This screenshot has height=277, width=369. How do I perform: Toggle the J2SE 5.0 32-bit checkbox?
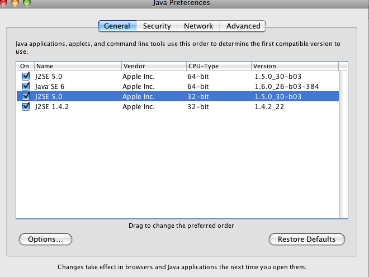26,96
